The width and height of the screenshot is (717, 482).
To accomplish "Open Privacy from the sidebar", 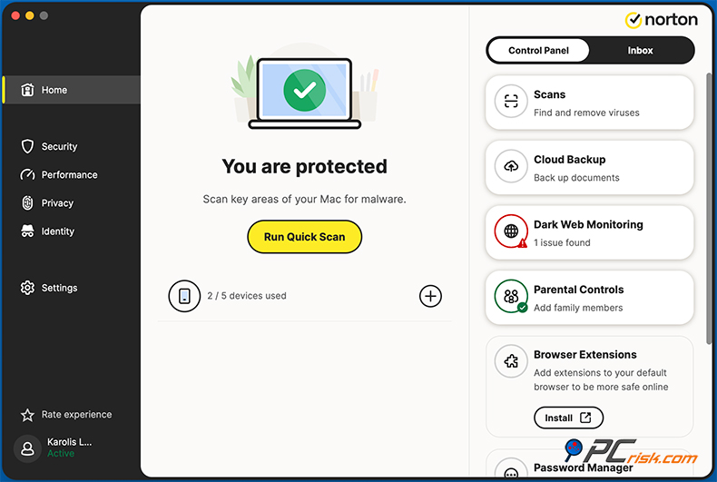I will coord(57,203).
